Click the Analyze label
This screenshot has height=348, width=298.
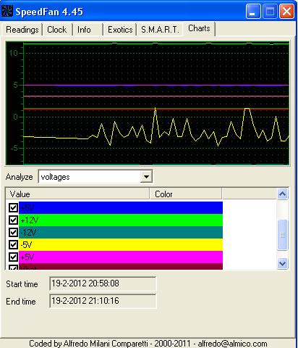tap(20, 177)
